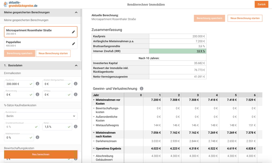Click the Kaufpreis input field
Image resolution: width=272 pixels, height=163 pixels.
[19, 84]
